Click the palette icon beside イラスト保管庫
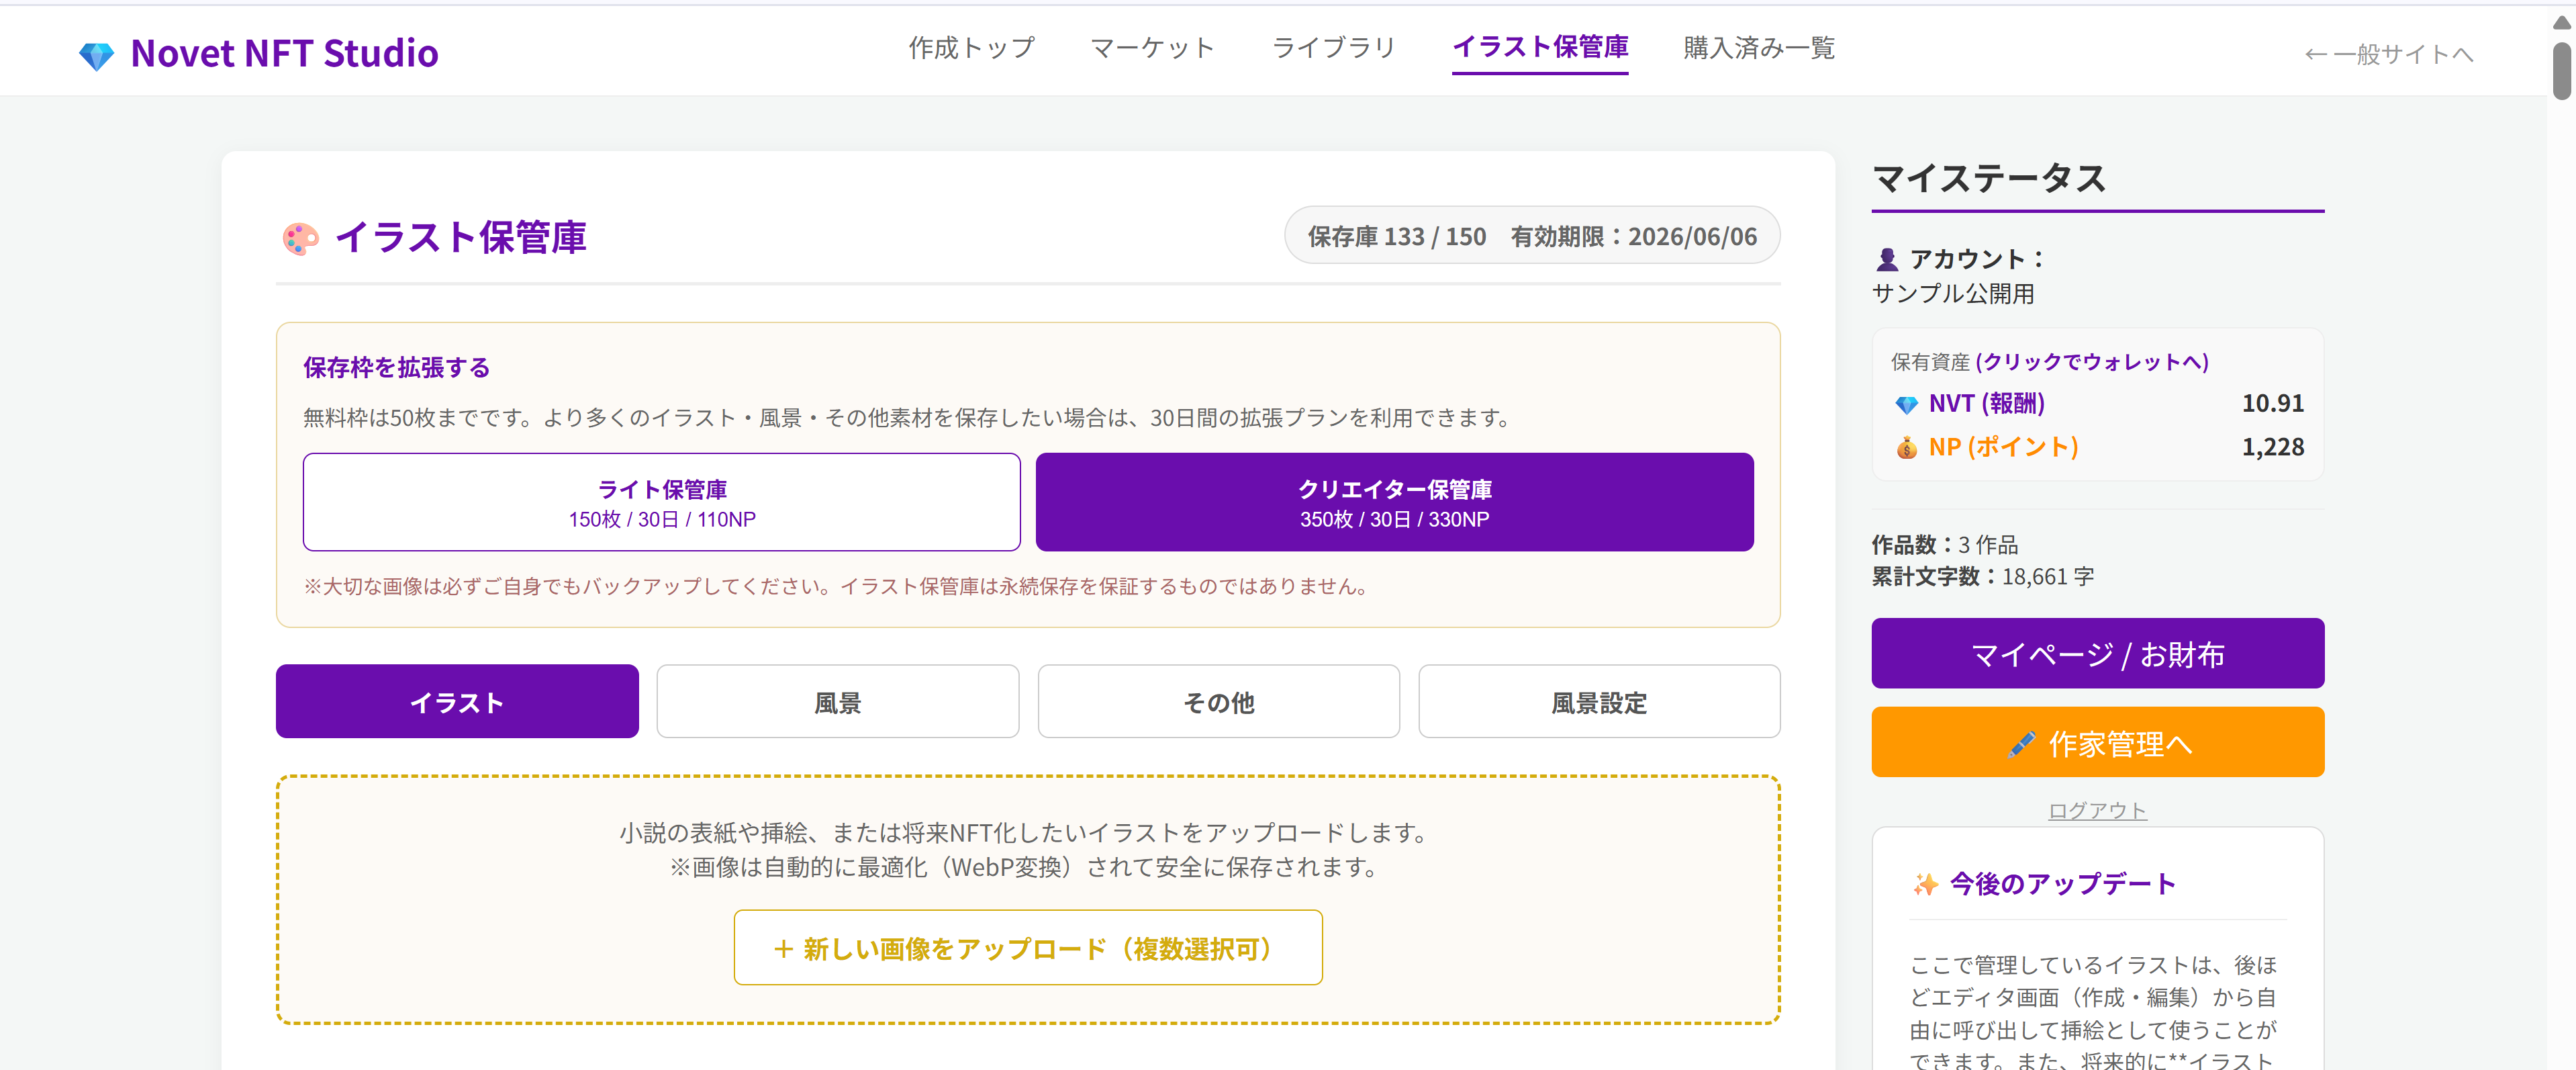The height and width of the screenshot is (1070, 2576). pos(300,238)
